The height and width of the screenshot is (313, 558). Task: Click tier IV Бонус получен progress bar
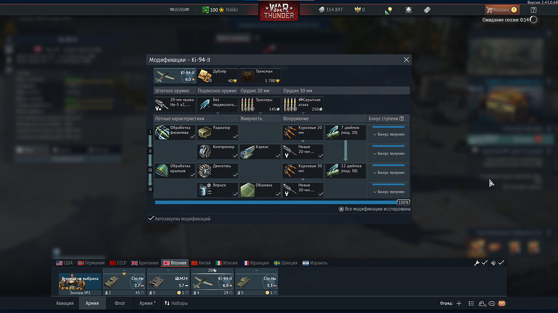(388, 185)
